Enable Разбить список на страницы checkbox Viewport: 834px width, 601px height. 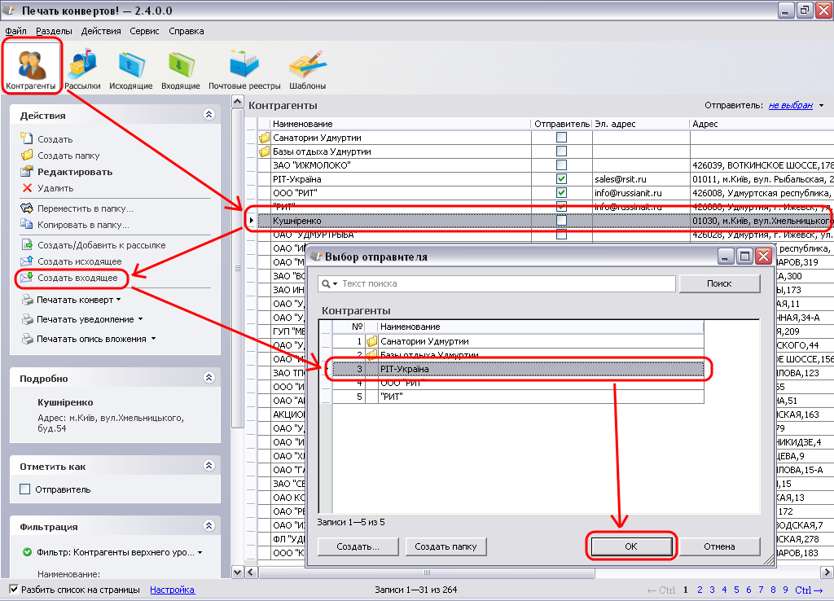[14, 590]
